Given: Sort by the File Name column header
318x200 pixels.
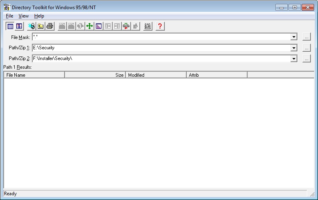Looking at the screenshot, I should (x=34, y=75).
